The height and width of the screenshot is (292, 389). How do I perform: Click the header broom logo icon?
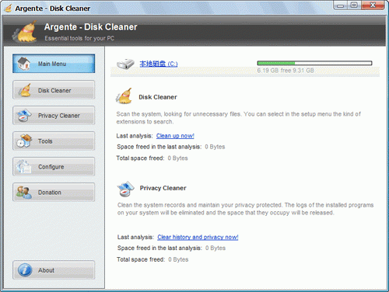(25, 32)
